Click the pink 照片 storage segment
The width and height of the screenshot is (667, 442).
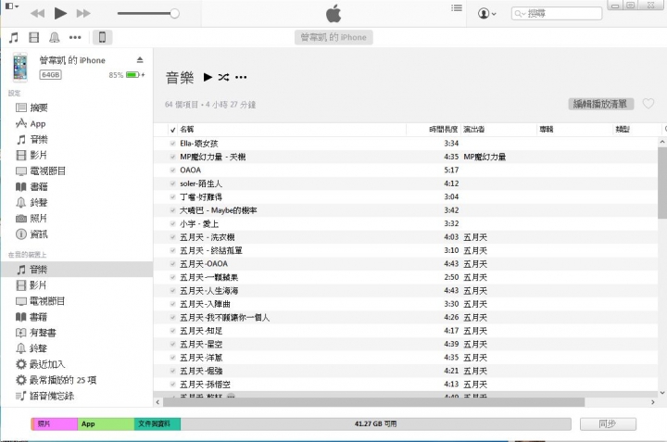point(56,423)
